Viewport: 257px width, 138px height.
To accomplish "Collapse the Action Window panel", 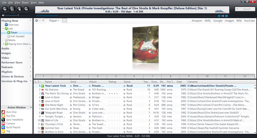I will tap(31, 107).
